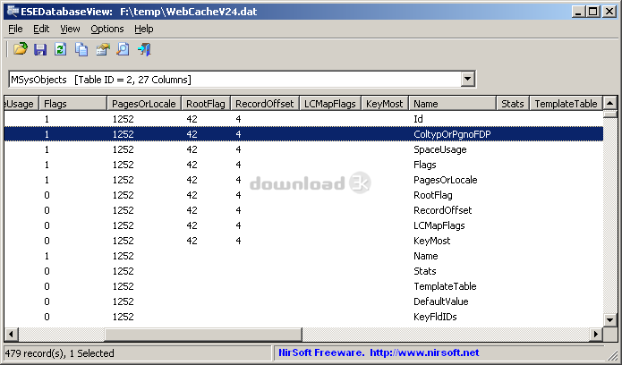622x365 pixels.
Task: Click the vertical scrollbar down arrow
Action: [610, 320]
